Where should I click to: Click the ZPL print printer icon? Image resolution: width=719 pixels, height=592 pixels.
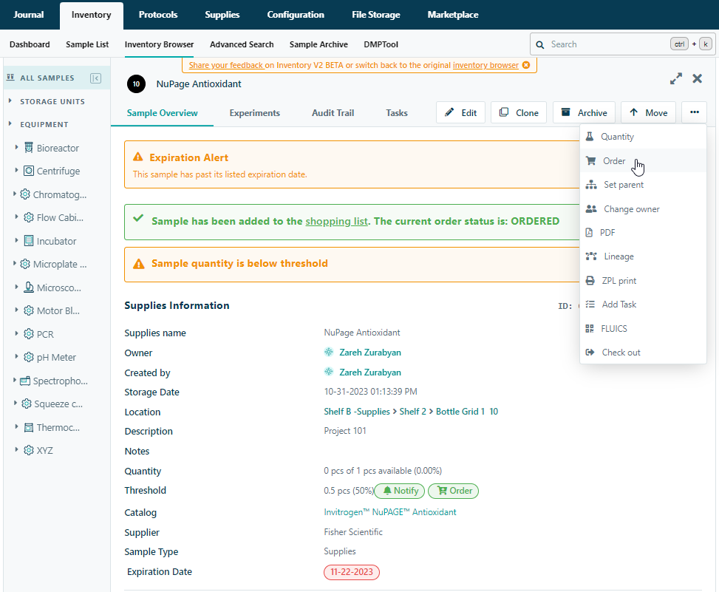pyautogui.click(x=590, y=281)
